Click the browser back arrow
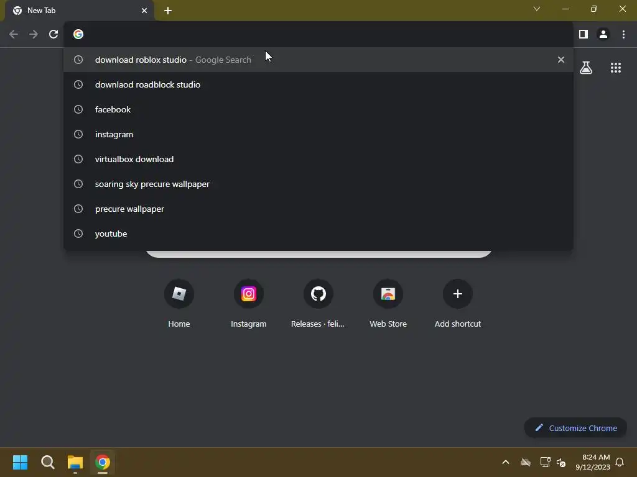Viewport: 637px width, 477px height. (x=14, y=34)
